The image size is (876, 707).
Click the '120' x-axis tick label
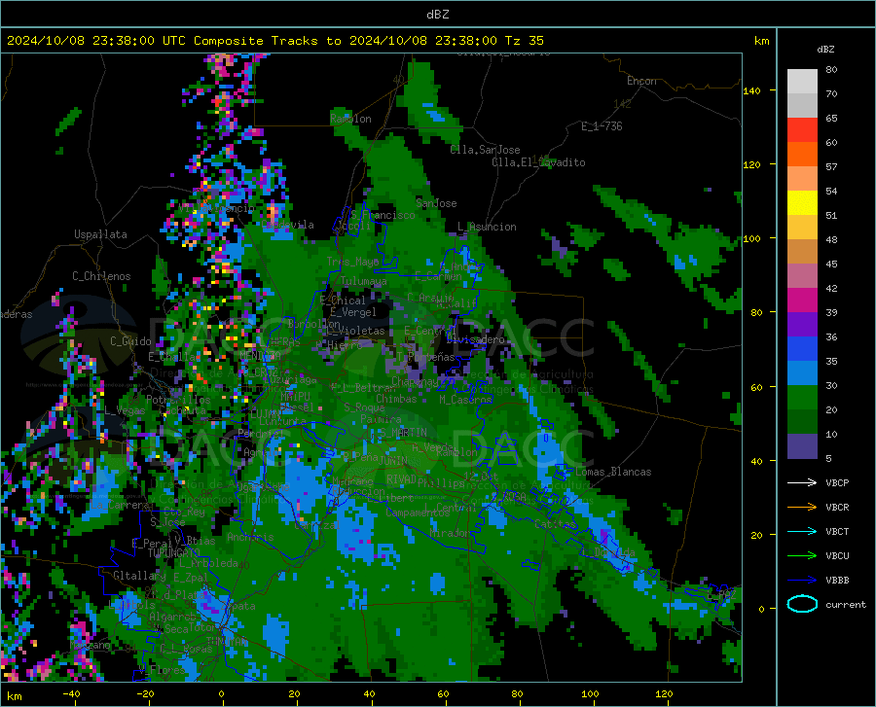664,693
